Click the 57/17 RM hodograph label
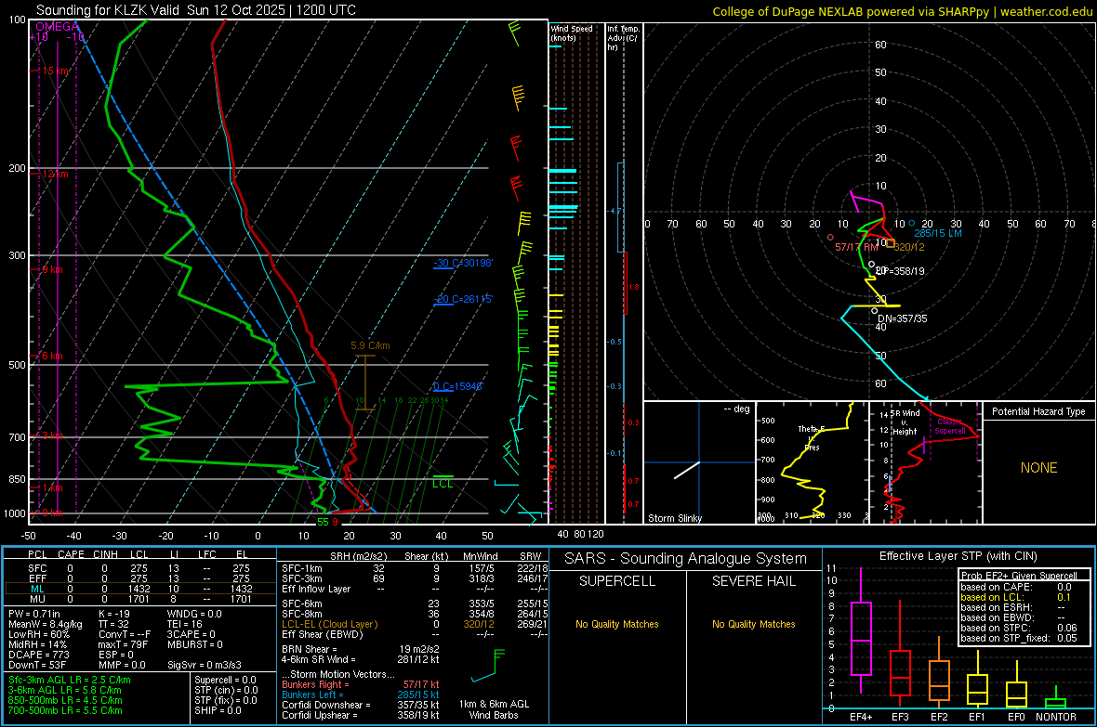Screen dimensions: 1097x727 pos(856,248)
